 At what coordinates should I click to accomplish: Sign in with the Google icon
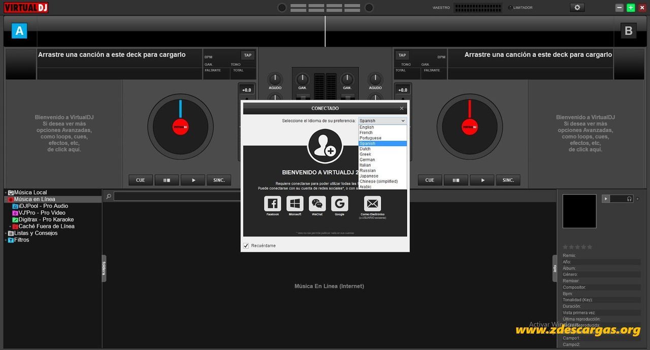click(340, 204)
